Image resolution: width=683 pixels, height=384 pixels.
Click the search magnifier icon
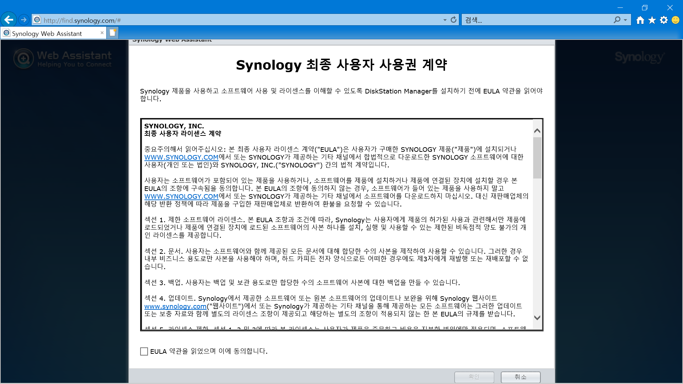[x=617, y=20]
